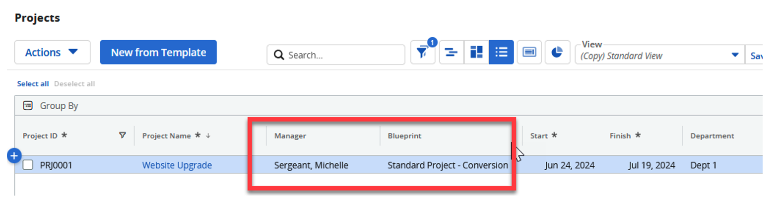Image resolution: width=781 pixels, height=207 pixels.
Task: Click the Department column header
Action: pos(712,136)
